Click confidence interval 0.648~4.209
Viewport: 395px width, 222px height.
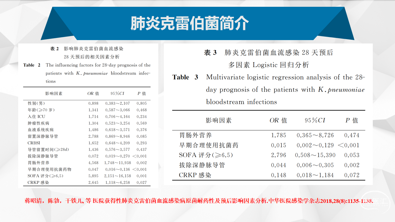coord(118,143)
